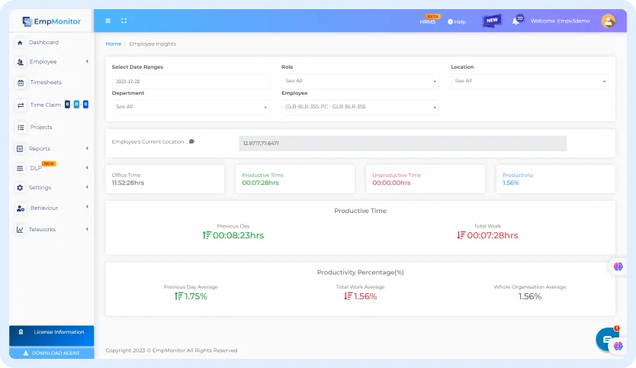Toggle fullscreen with the expand icon
Viewport: 636px width, 368px height.
point(124,21)
